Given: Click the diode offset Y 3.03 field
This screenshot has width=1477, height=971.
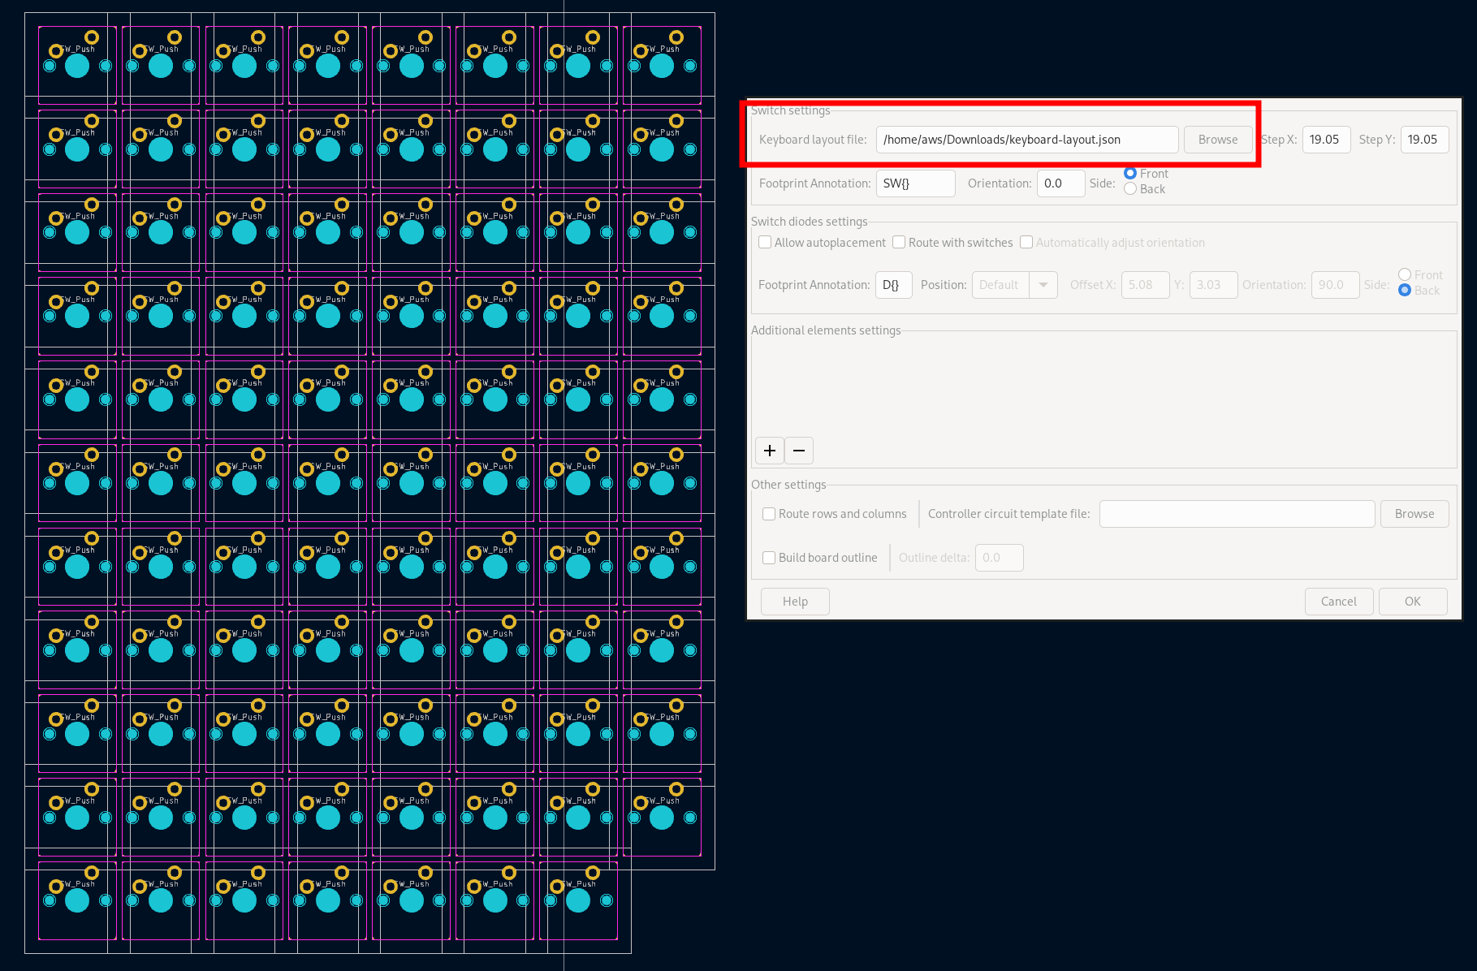Looking at the screenshot, I should point(1213,285).
